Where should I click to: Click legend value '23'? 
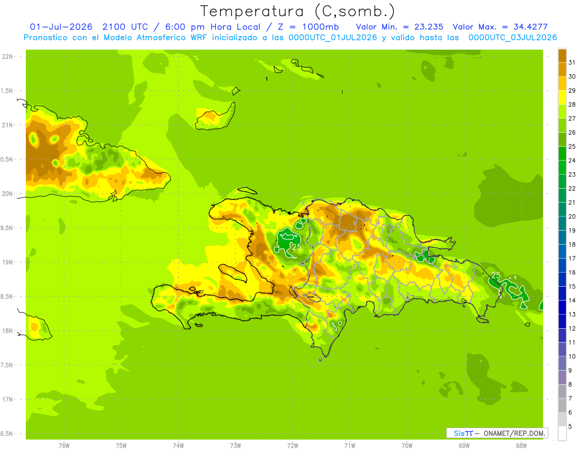click(x=572, y=175)
